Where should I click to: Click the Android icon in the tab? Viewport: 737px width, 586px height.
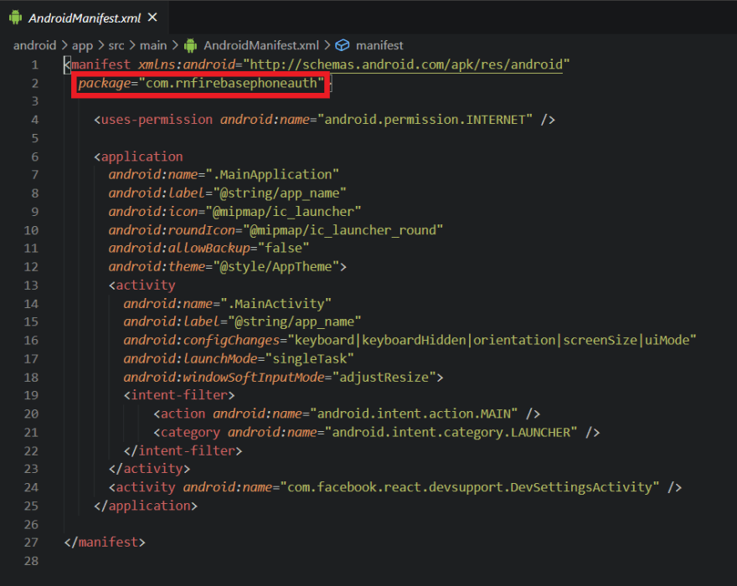click(16, 18)
